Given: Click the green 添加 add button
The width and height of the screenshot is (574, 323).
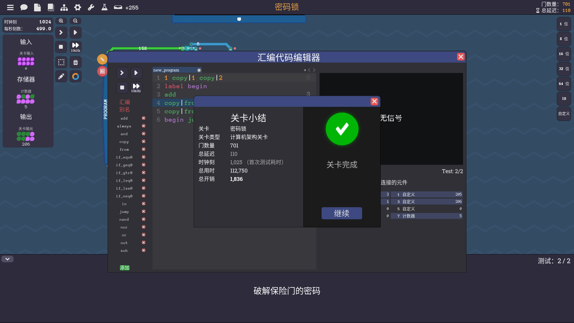Looking at the screenshot, I should pos(125,268).
